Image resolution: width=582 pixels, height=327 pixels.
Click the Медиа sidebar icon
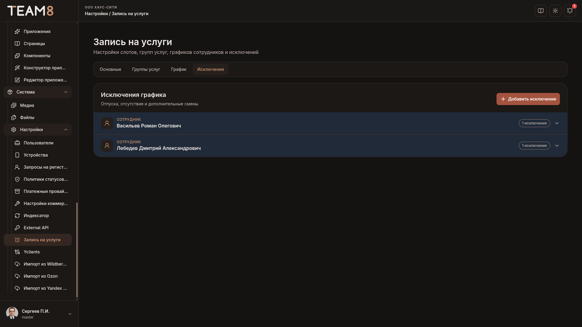(14, 105)
